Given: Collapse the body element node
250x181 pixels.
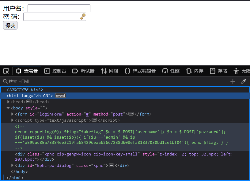Looking at the screenshot, I should (8, 108).
